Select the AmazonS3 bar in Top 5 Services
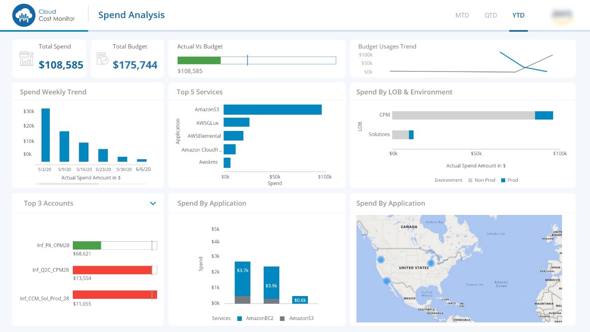590x332 pixels. coord(272,110)
